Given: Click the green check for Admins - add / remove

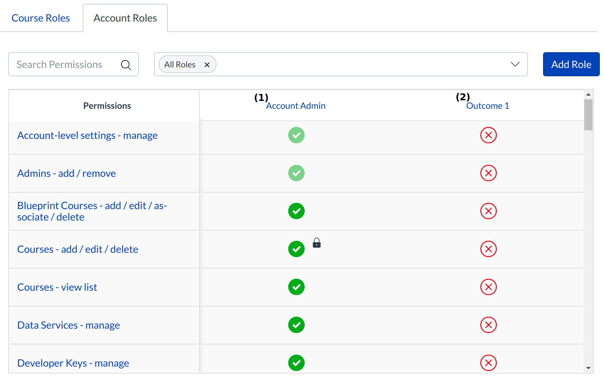Looking at the screenshot, I should click(296, 173).
